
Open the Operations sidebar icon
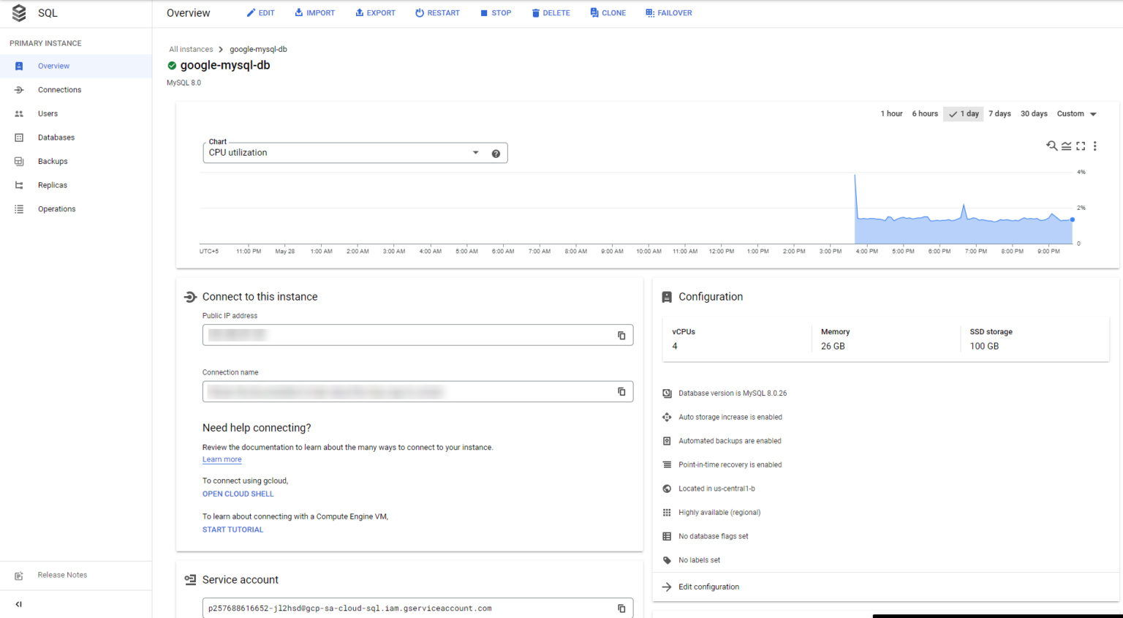(x=18, y=208)
